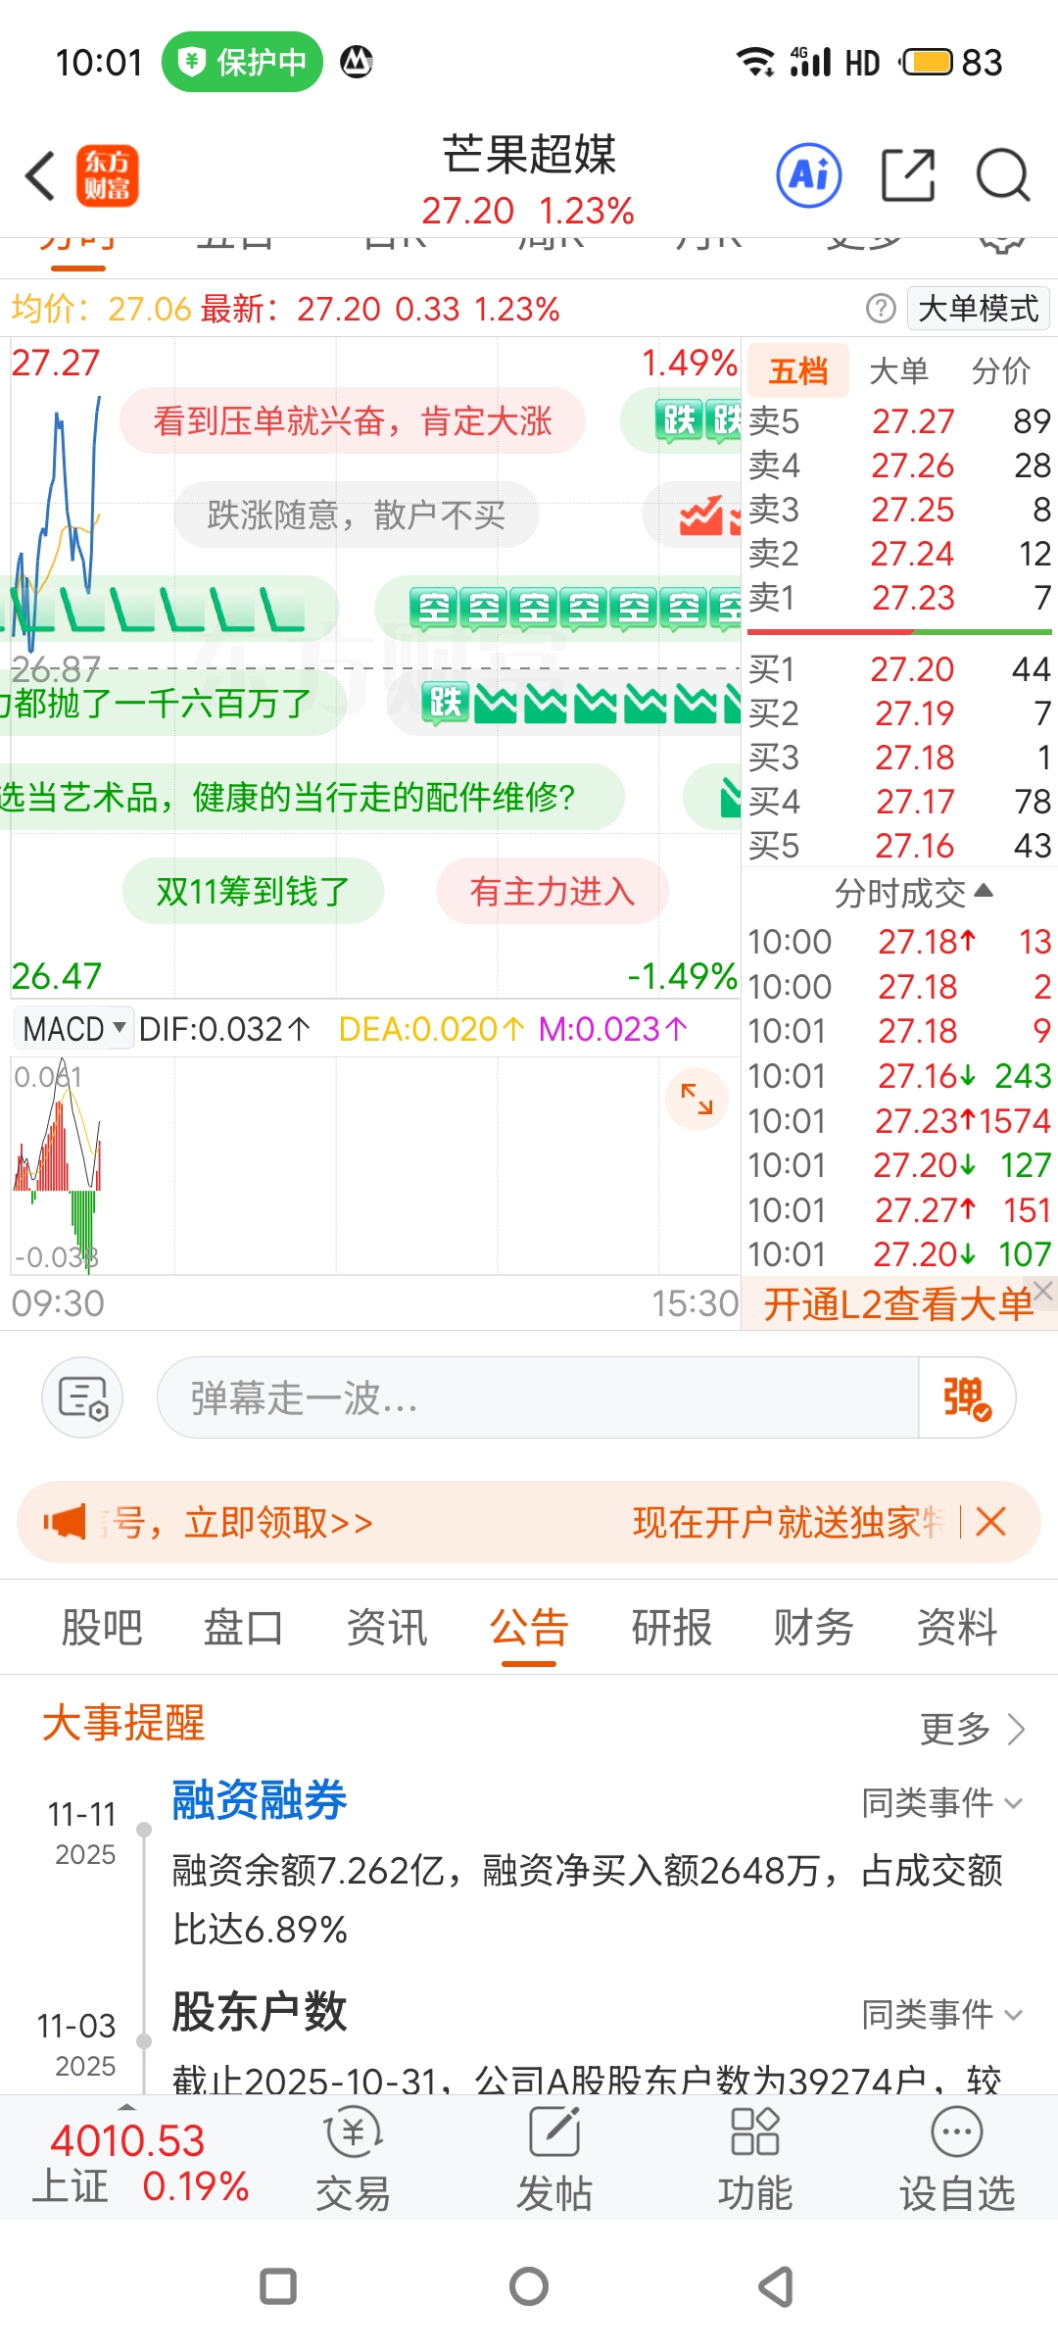Tap the 芒果超媒 stock title
The image size is (1058, 2352).
(x=529, y=155)
